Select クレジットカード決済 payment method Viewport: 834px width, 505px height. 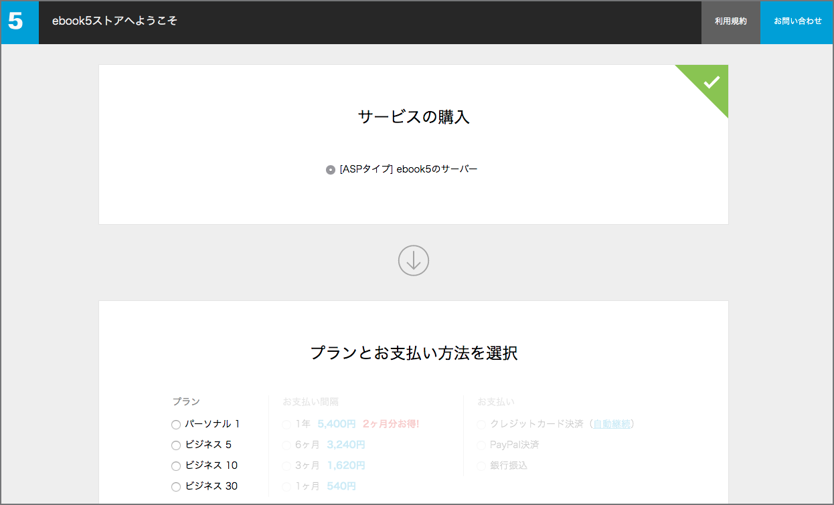click(481, 425)
